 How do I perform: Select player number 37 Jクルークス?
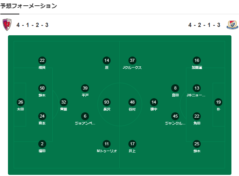(x=132, y=60)
